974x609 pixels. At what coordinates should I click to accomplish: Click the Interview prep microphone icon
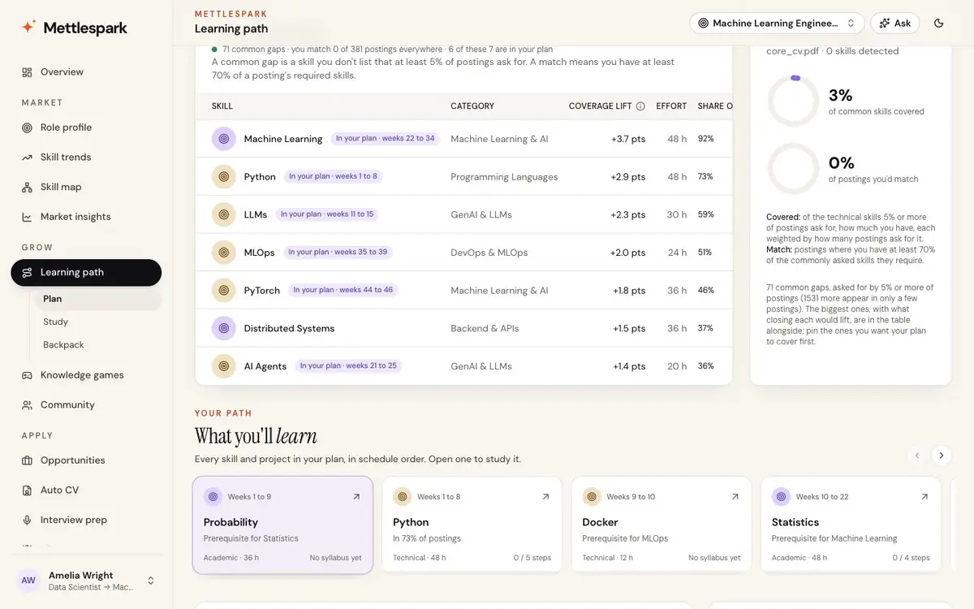tap(27, 520)
